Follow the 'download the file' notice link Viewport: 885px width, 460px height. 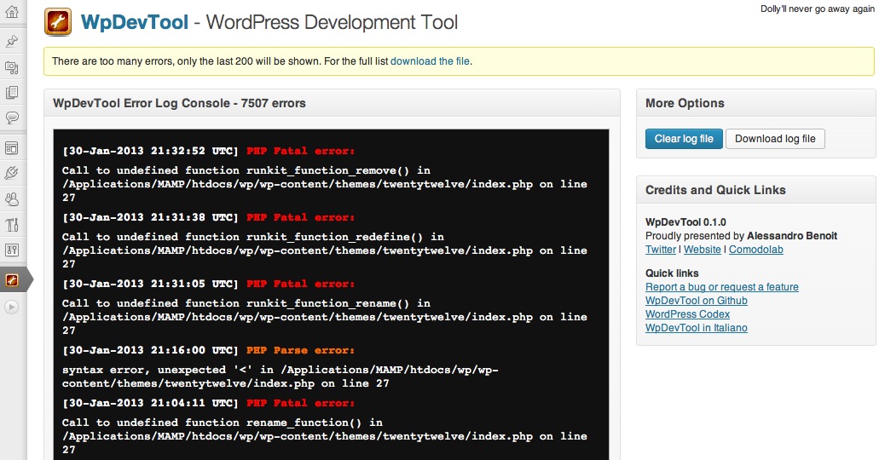click(430, 60)
